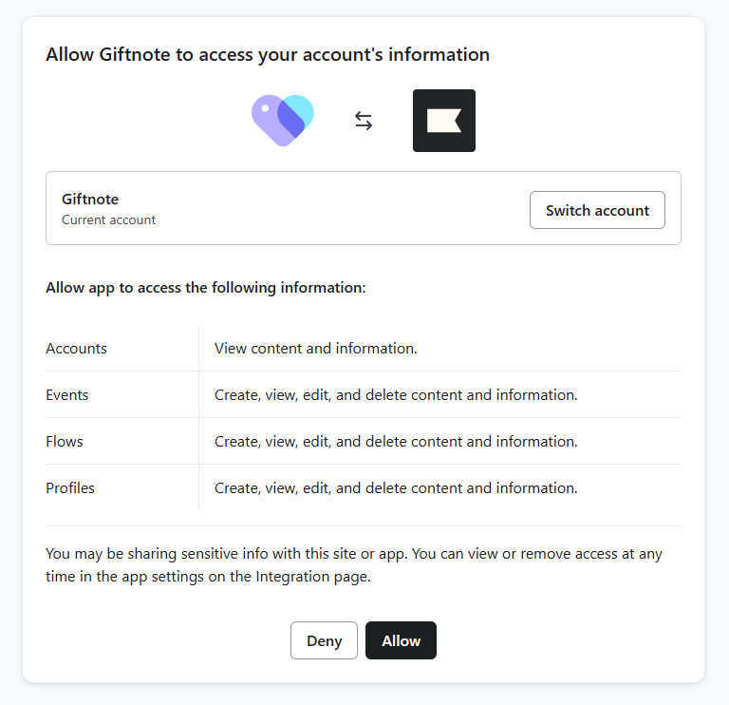Click the 'Allow app to access' subheading

[x=205, y=288]
